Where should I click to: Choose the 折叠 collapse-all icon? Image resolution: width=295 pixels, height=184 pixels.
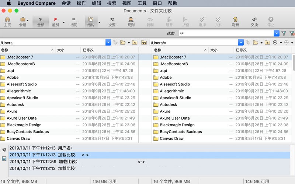(x=185, y=22)
